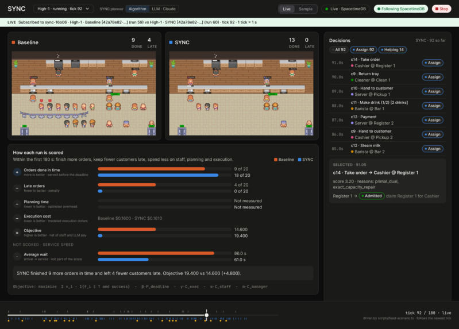This screenshot has height=329, width=459.
Task: Click the dot icon beside Average wait
Action: [x=17, y=257]
